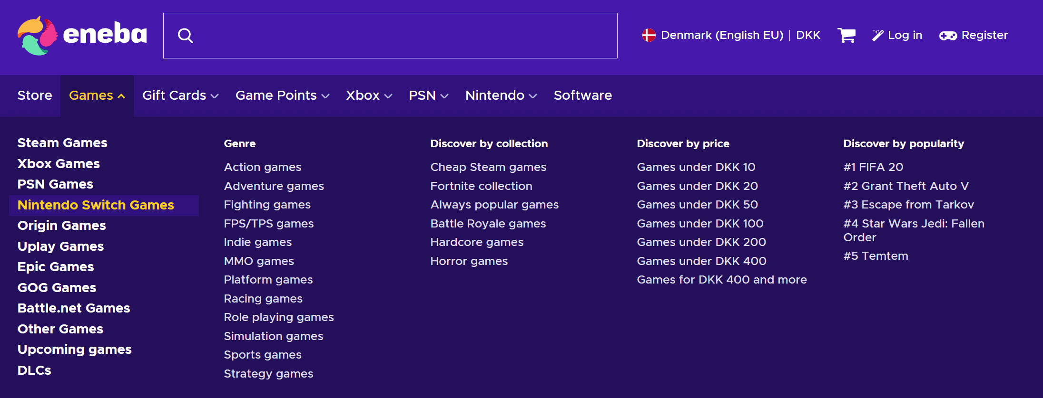1043x398 pixels.
Task: Open DLCs category
Action: pyautogui.click(x=34, y=370)
